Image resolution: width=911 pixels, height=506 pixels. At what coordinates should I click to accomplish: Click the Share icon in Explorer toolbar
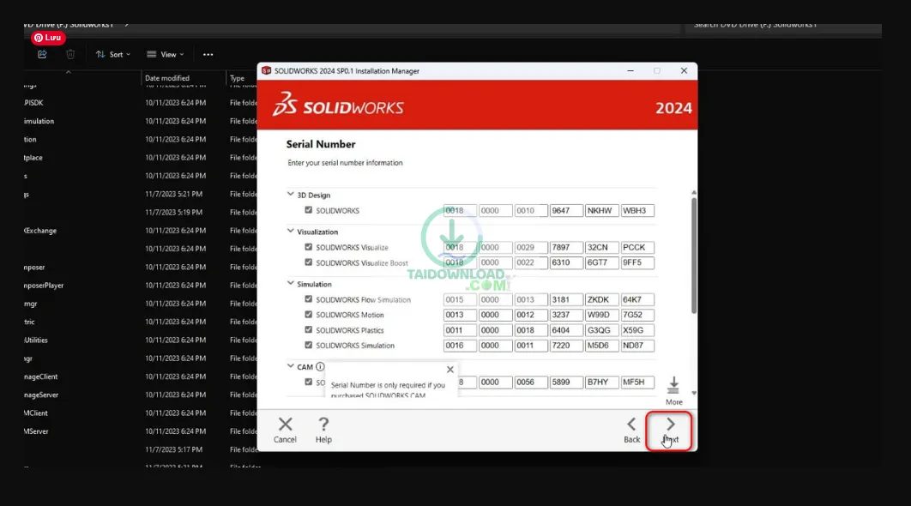point(40,53)
